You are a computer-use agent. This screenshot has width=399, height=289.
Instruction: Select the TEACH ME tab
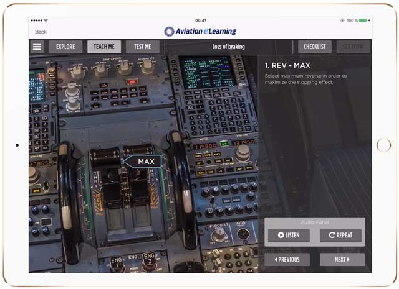click(x=104, y=47)
